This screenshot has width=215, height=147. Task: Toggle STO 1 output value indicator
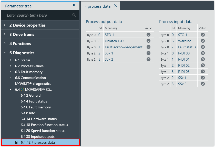coord(148,35)
